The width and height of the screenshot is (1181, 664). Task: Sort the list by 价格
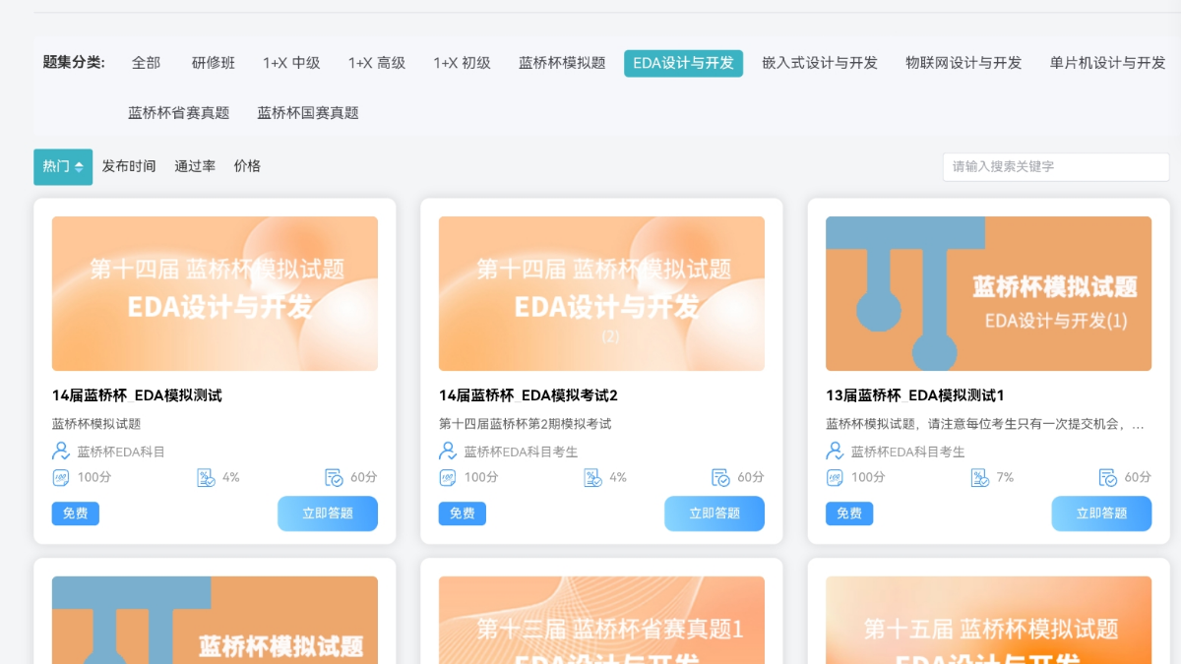tap(247, 166)
